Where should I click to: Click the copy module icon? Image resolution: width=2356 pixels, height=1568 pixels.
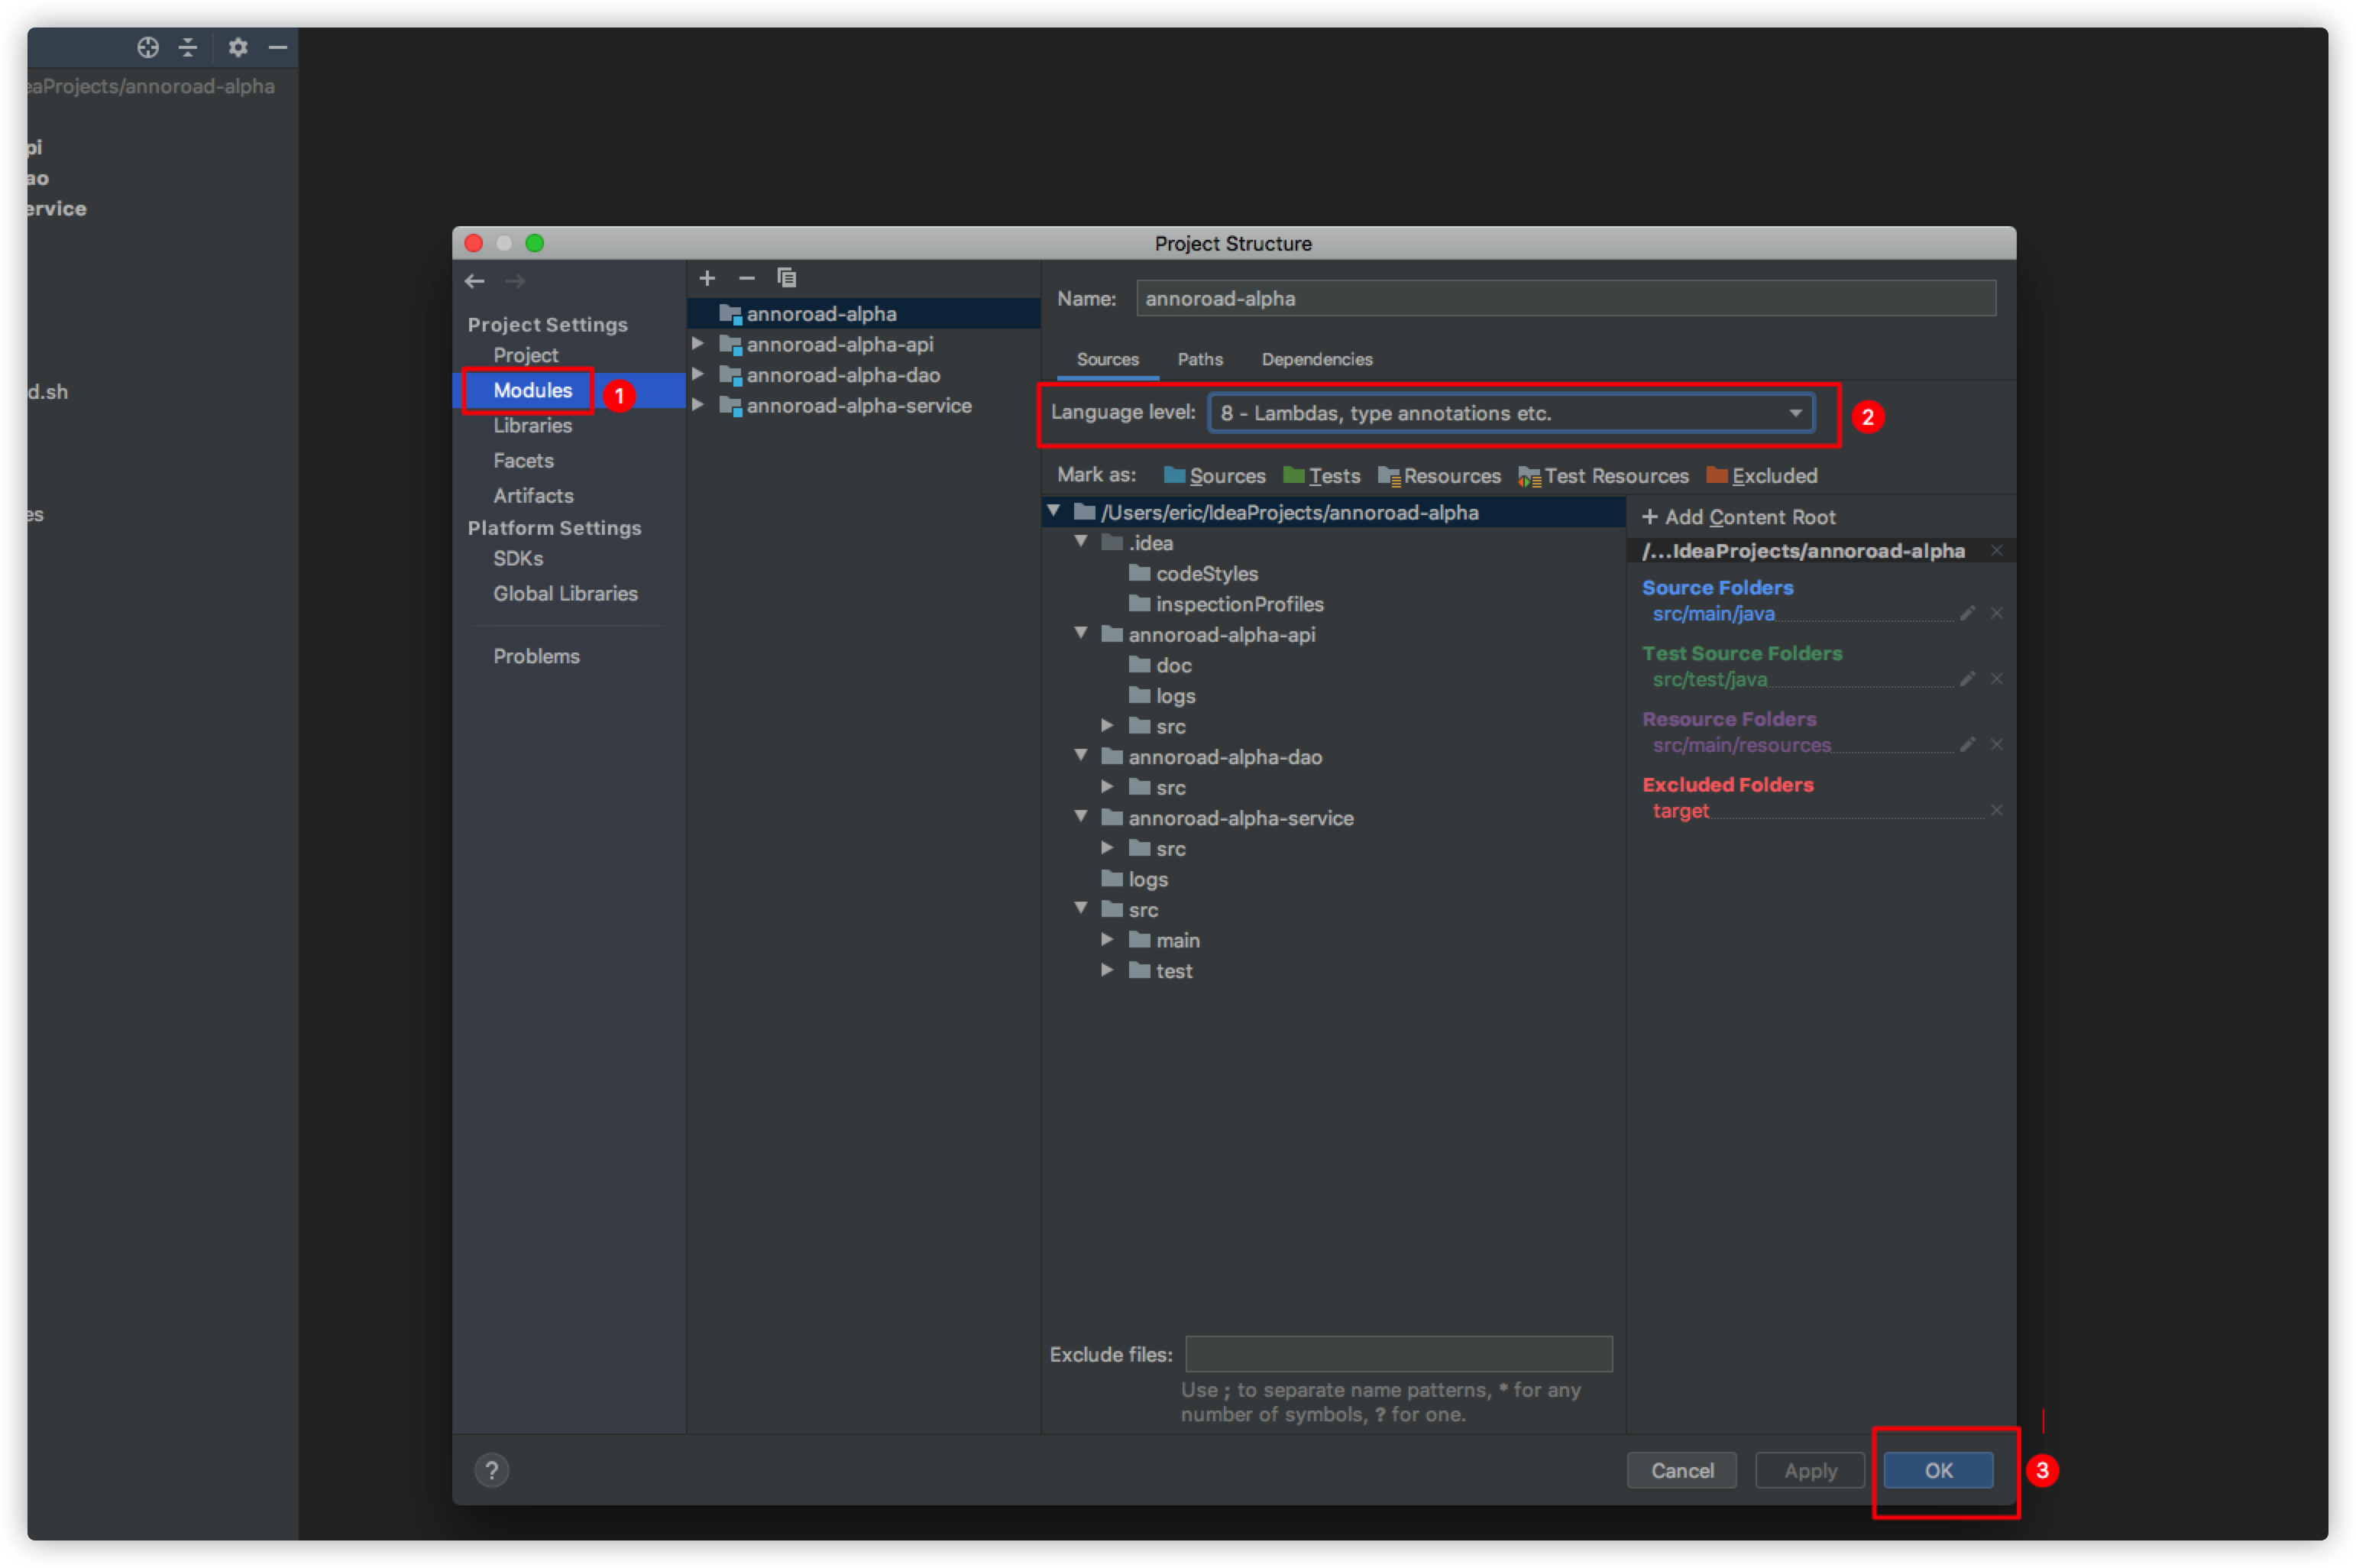tap(787, 278)
